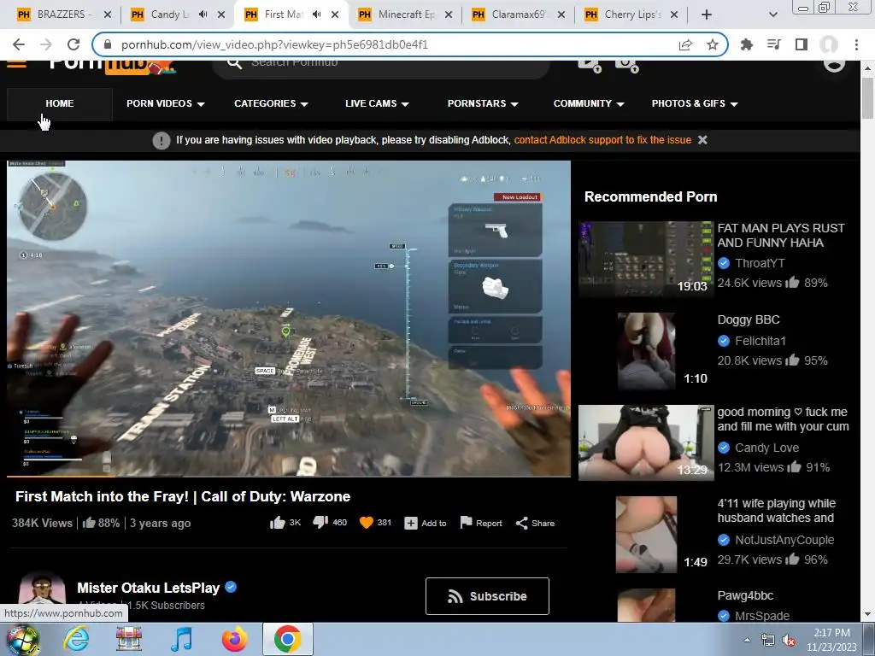
Task: Open the ThroatYT uploader link
Action: (760, 263)
